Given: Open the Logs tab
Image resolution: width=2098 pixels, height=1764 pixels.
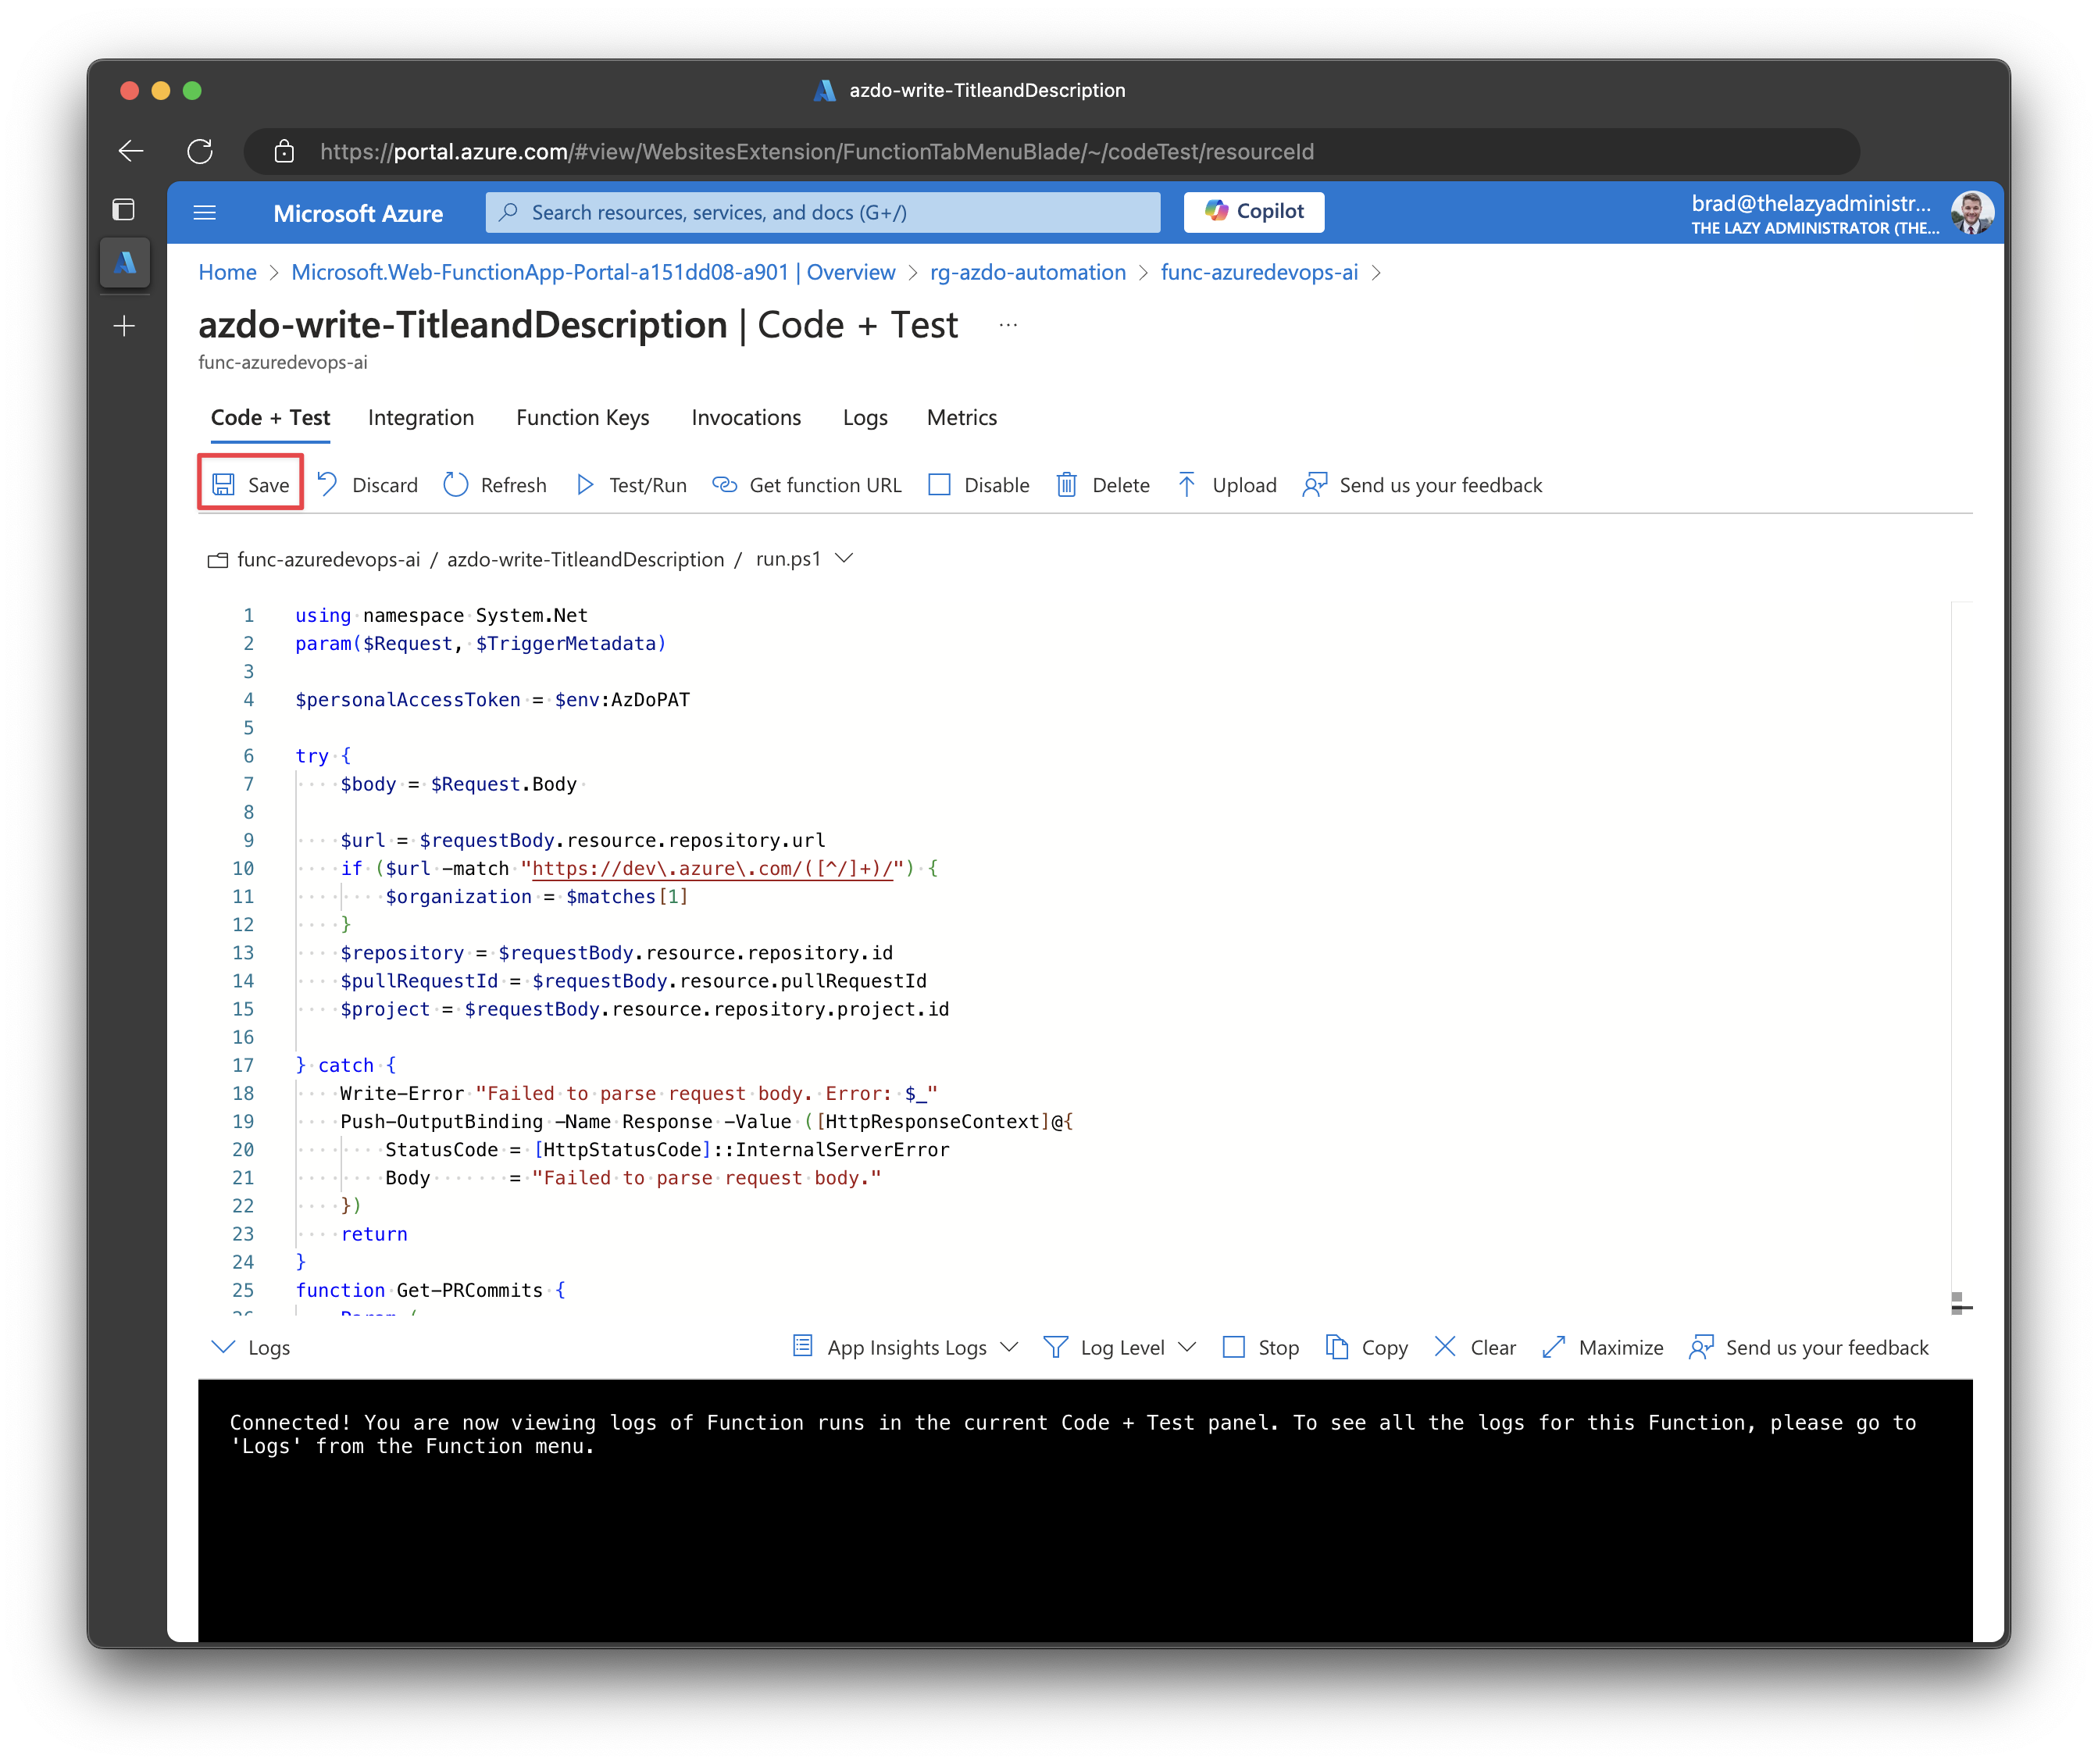Looking at the screenshot, I should (x=865, y=417).
